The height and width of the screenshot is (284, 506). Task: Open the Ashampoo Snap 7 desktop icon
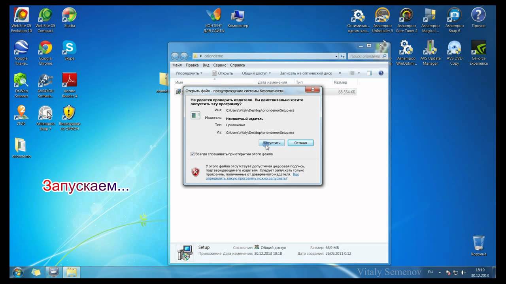coord(45,118)
